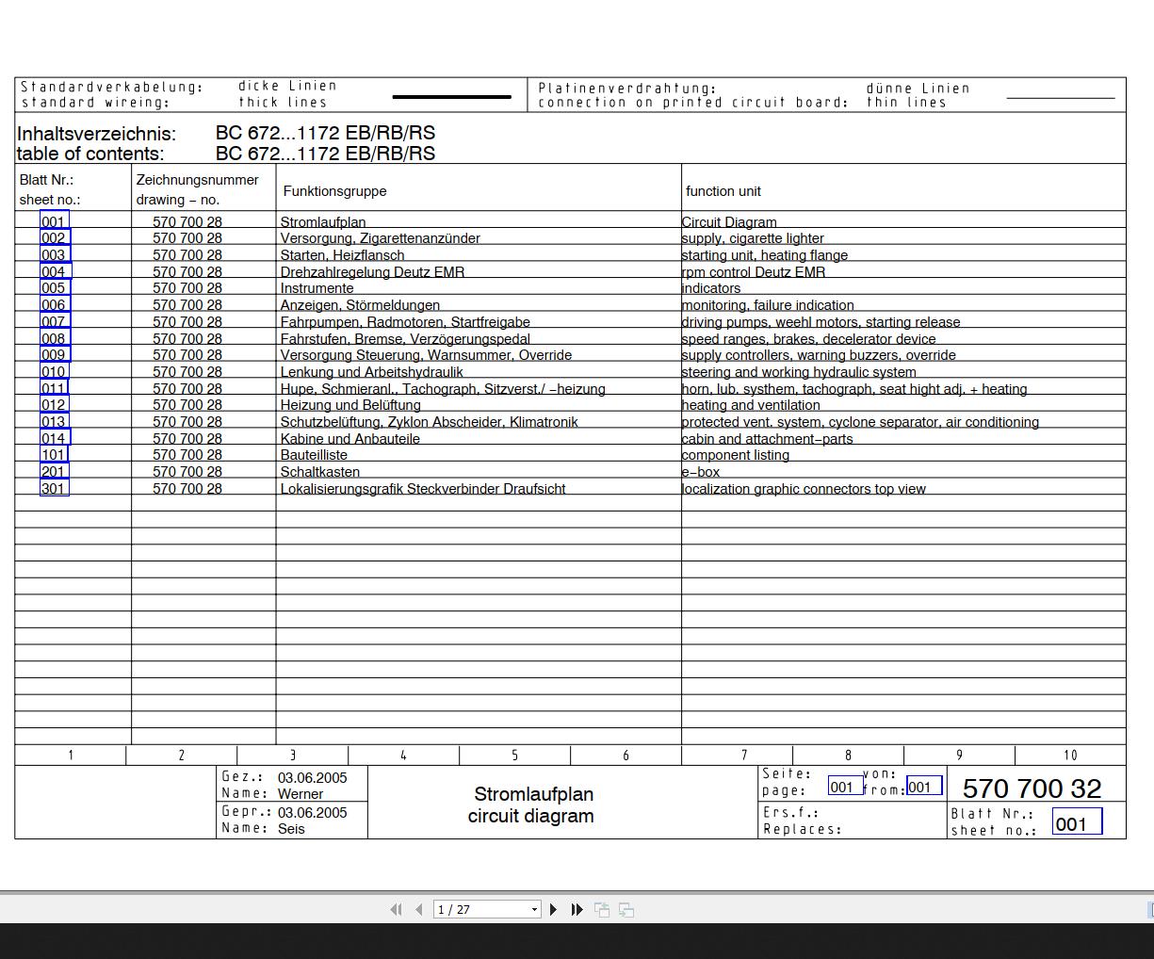
Task: Open sheet 012 heating and ventilation link
Action: [54, 405]
